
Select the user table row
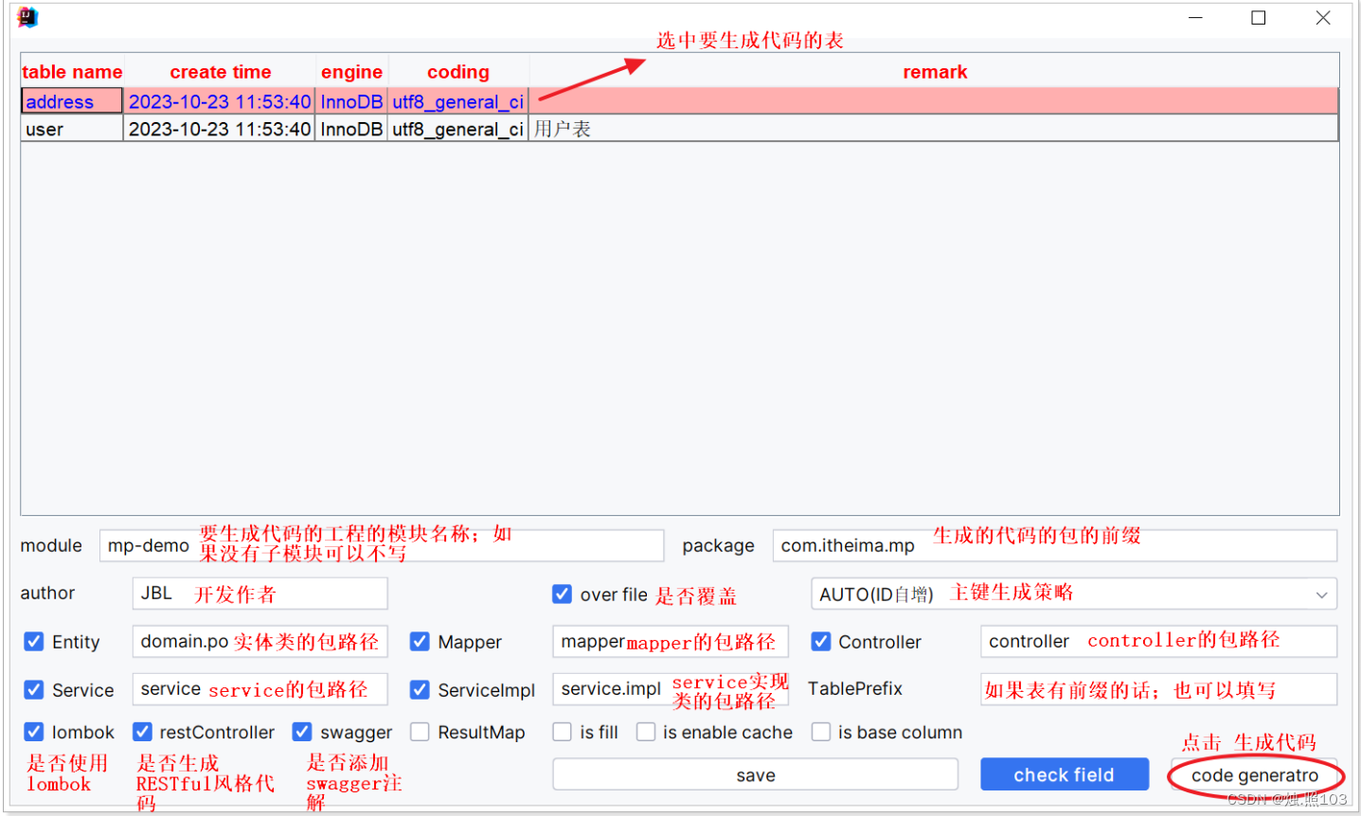coord(679,129)
